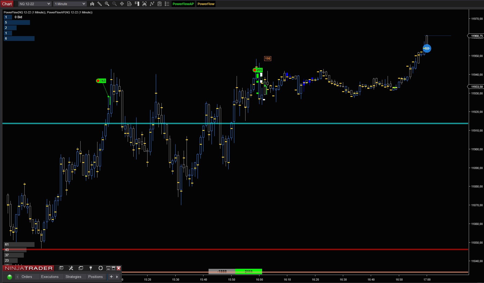Select the drawing tools pencil icon

(100, 4)
